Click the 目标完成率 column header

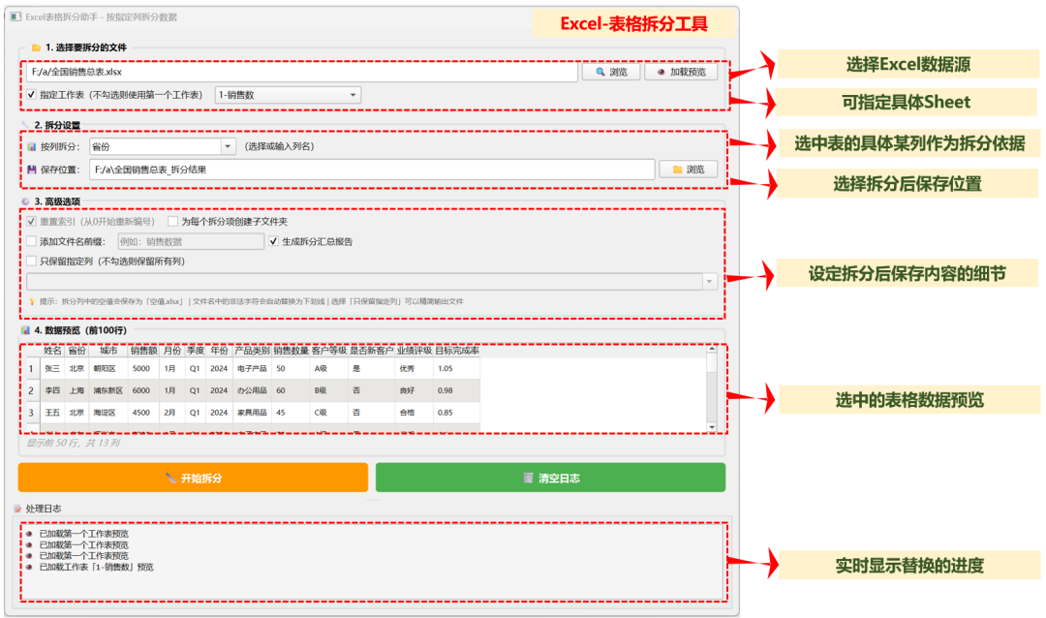(x=457, y=351)
